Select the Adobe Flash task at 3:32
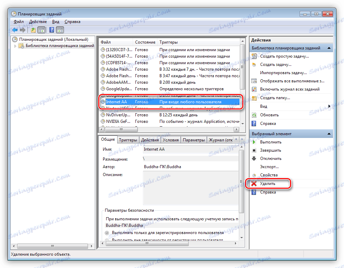This screenshot has height=268, width=344. pyautogui.click(x=170, y=69)
